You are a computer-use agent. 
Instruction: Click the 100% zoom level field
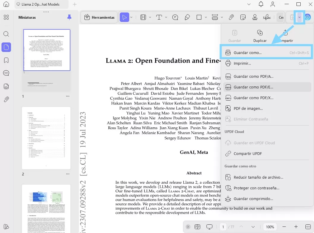click(x=270, y=227)
